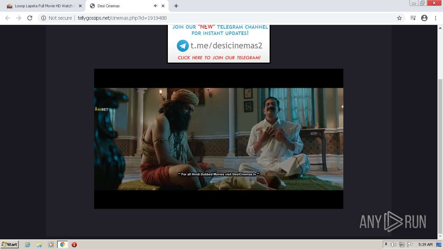Open network status tray icon
Screen dimensions: 443x249
pos(402,245)
